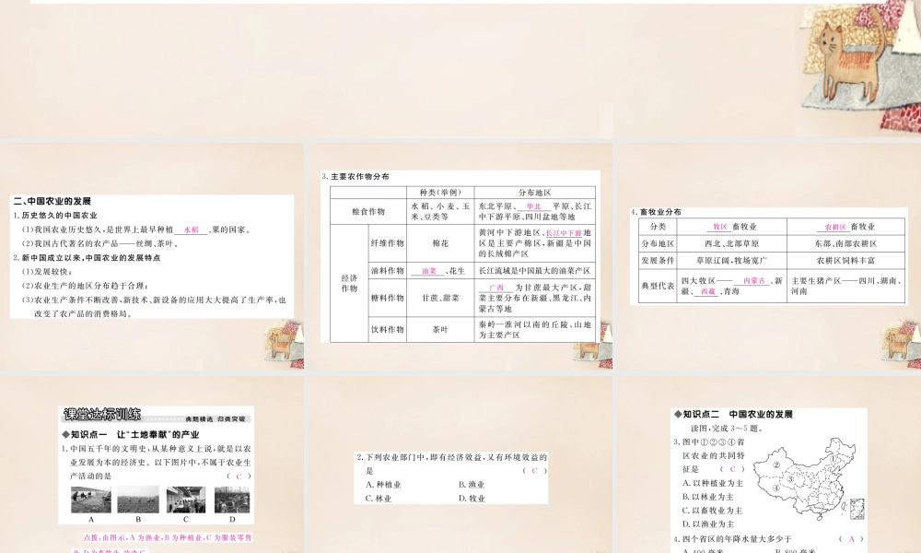This screenshot has width=921, height=553.
Task: Click the 茶叶 cell
Action: pos(440,330)
